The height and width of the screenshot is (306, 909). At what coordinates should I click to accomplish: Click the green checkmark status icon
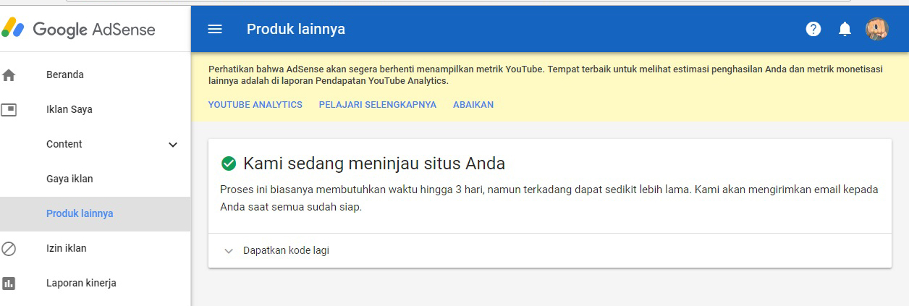[229, 163]
